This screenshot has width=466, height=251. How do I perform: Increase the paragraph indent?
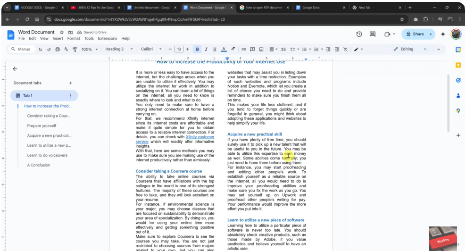337,50
